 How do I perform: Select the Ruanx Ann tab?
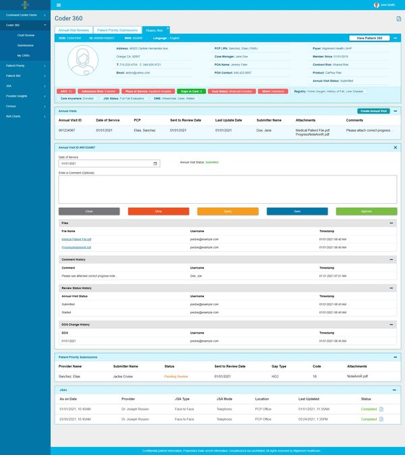pos(155,30)
